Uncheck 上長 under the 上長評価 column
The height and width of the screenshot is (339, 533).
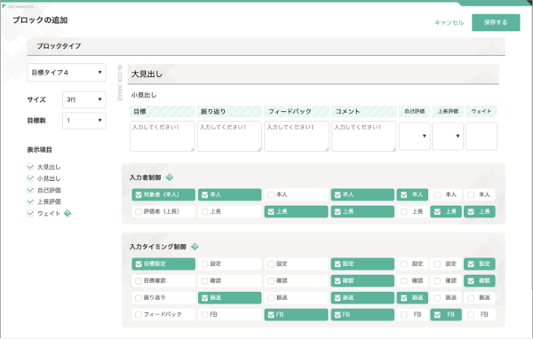coord(446,211)
